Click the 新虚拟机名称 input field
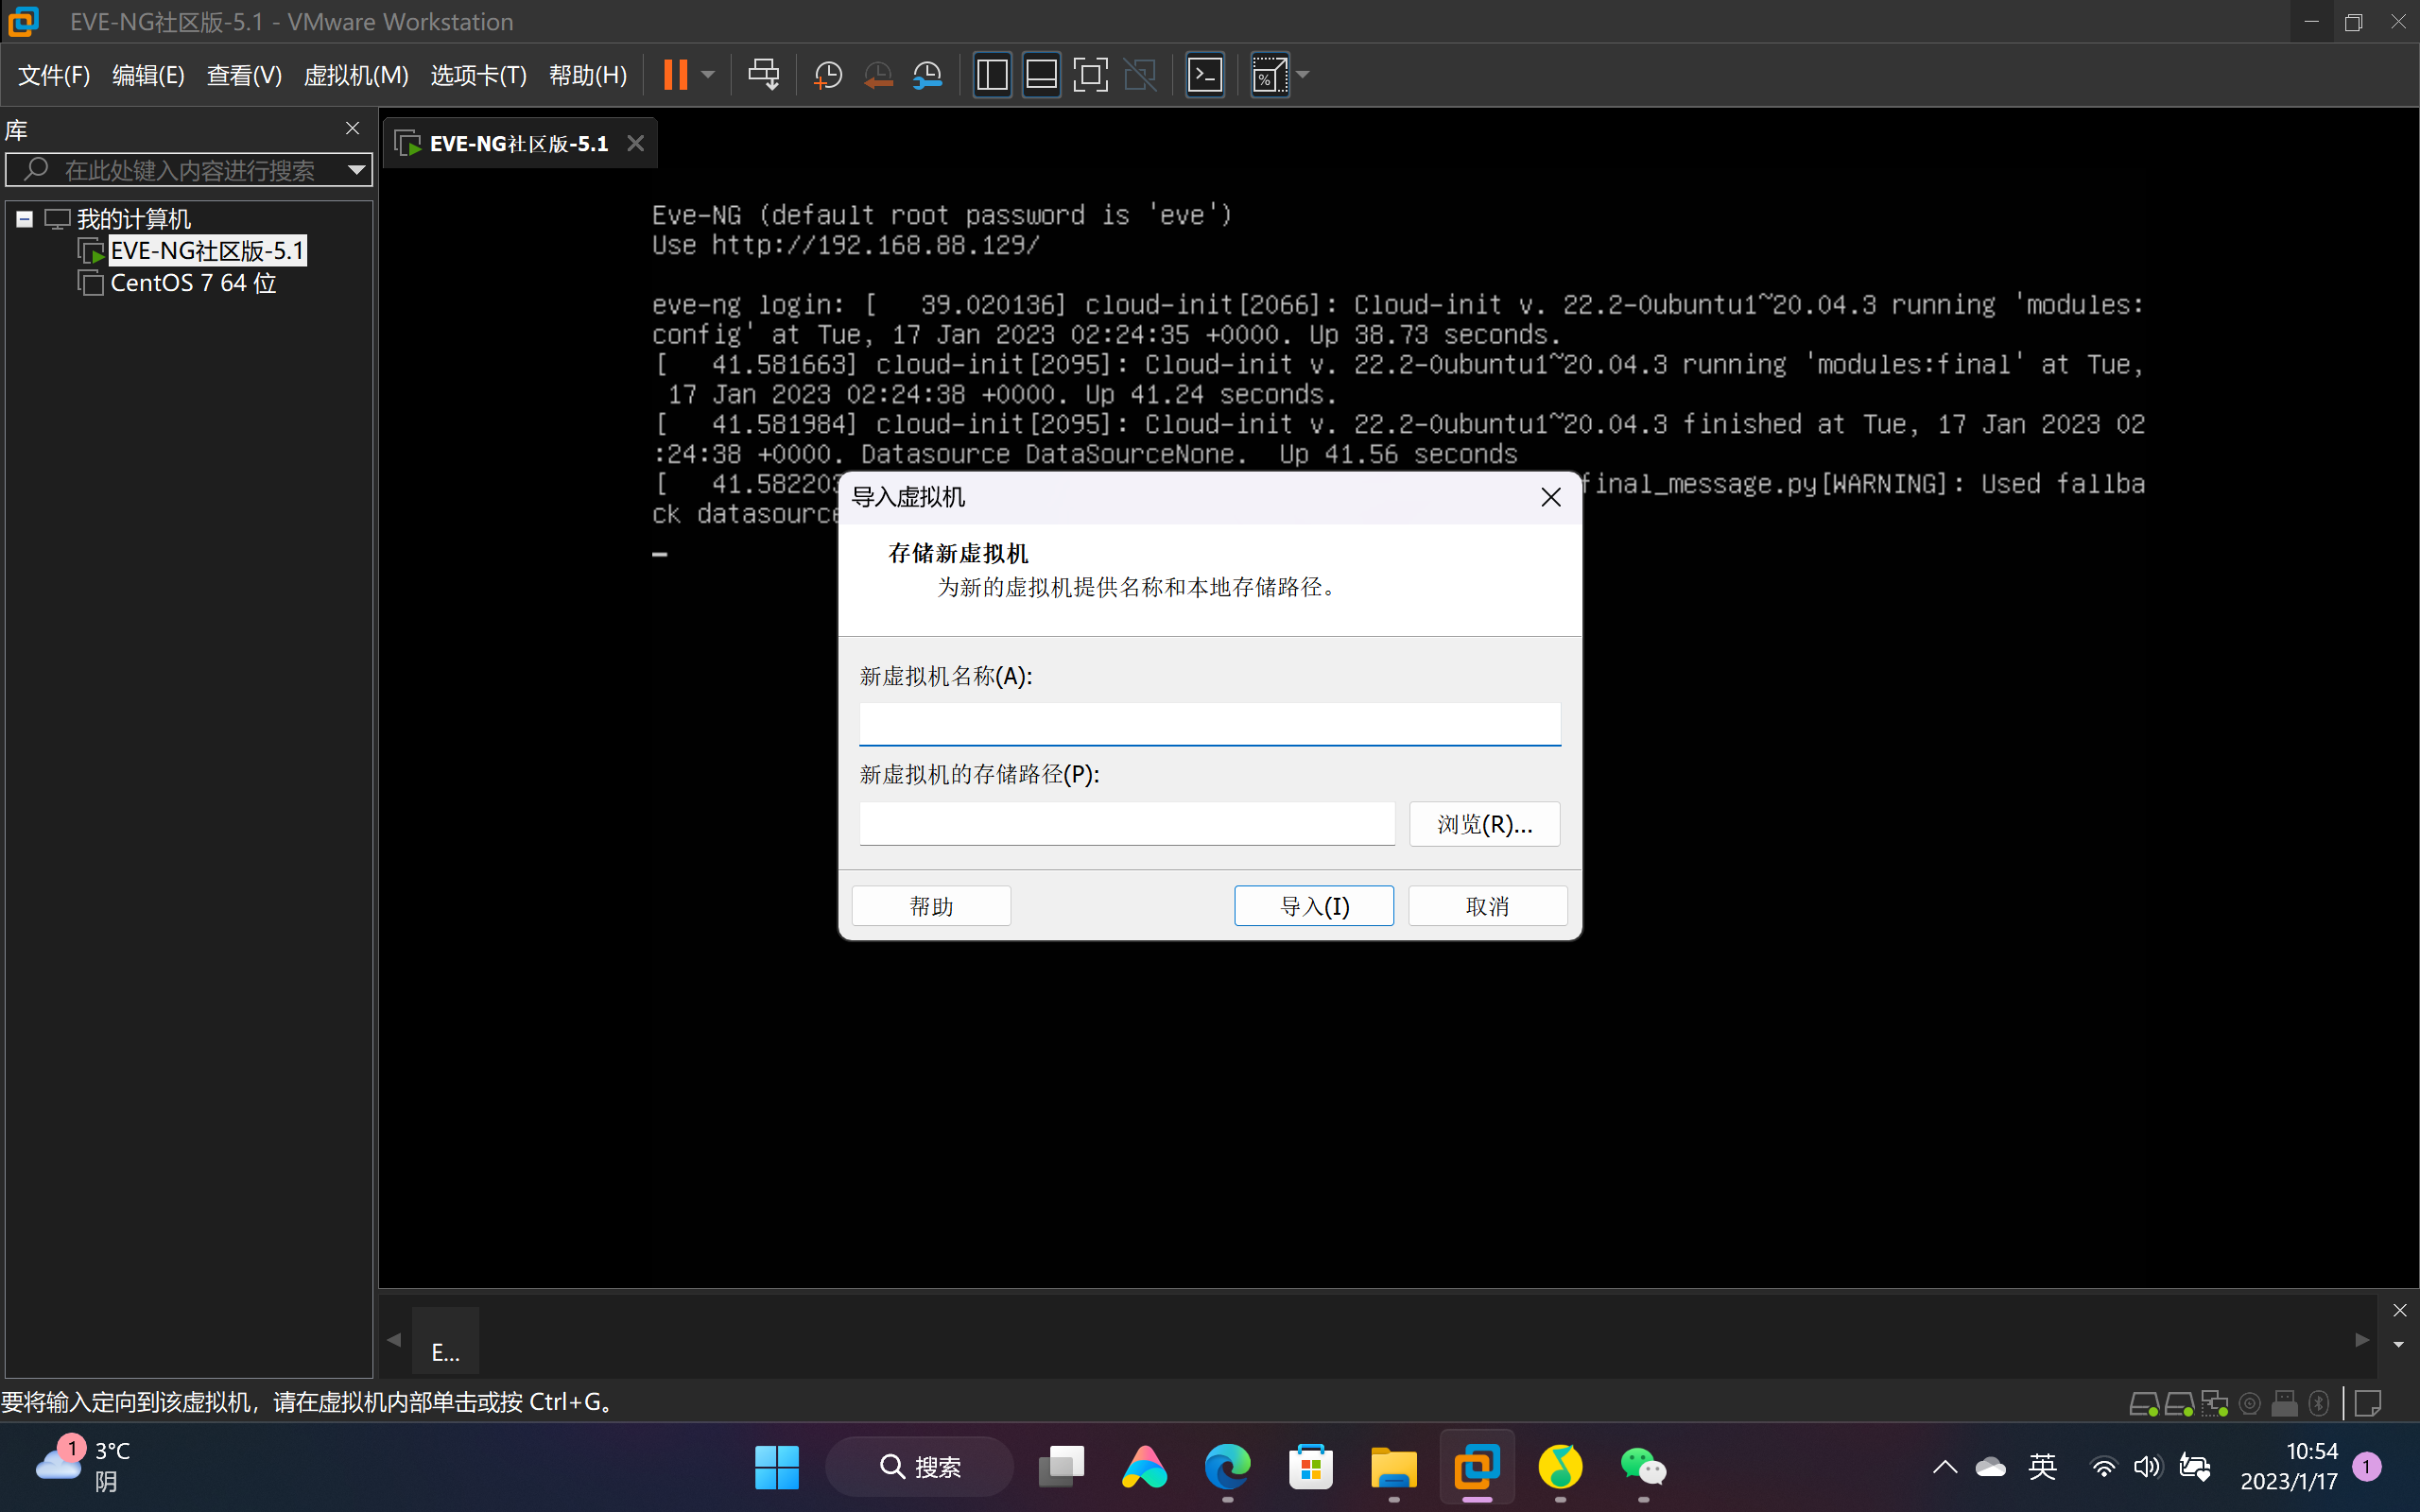2420x1512 pixels. [x=1208, y=724]
